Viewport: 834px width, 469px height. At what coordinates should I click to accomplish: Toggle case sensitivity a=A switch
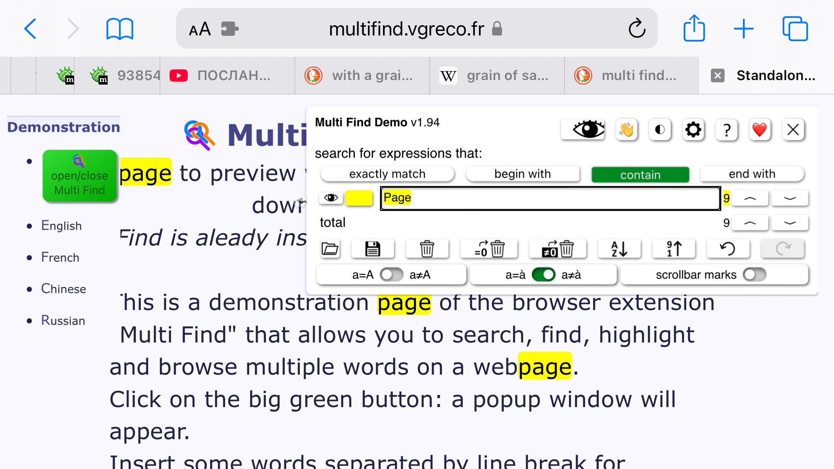tap(391, 275)
